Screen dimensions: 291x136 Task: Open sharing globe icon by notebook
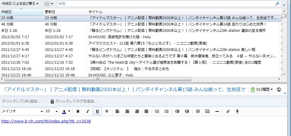click(279, 90)
